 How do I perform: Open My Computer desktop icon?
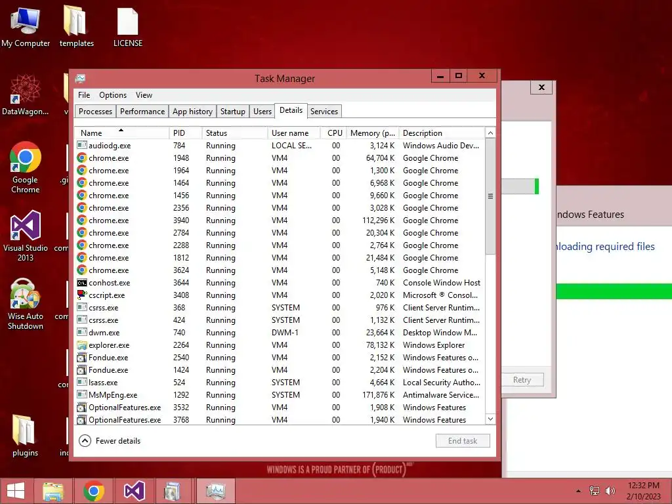(26, 27)
